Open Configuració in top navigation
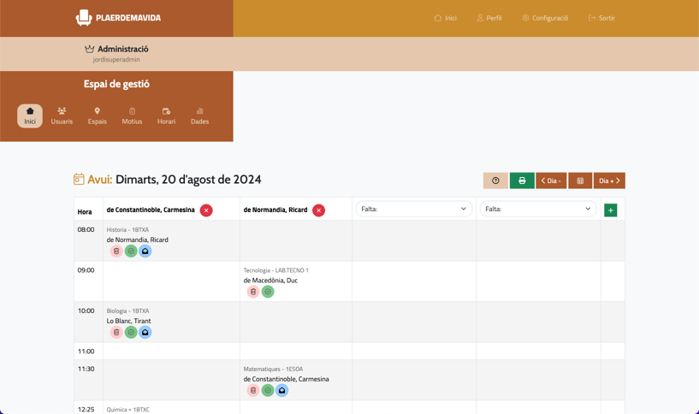 pyautogui.click(x=545, y=18)
